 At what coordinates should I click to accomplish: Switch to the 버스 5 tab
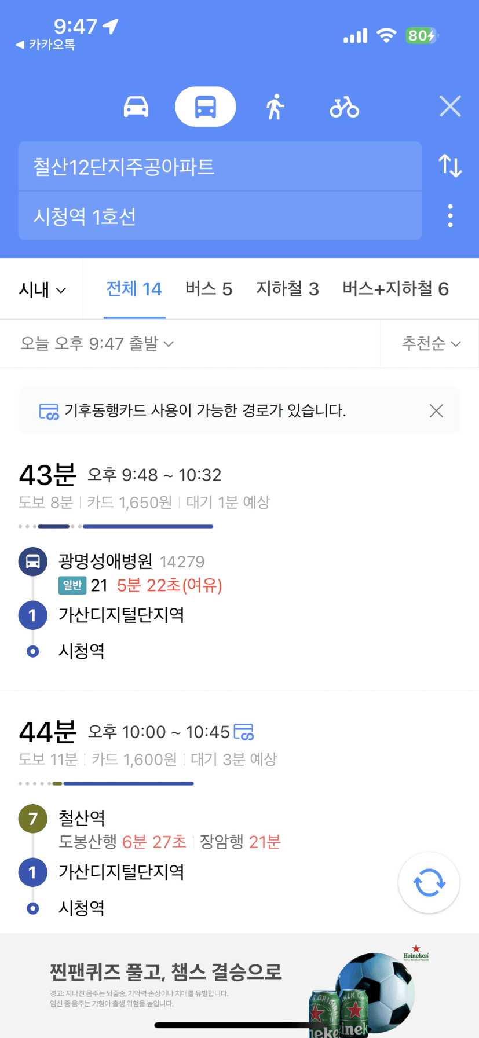(209, 289)
